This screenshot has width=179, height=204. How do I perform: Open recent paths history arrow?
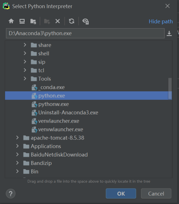(x=169, y=33)
